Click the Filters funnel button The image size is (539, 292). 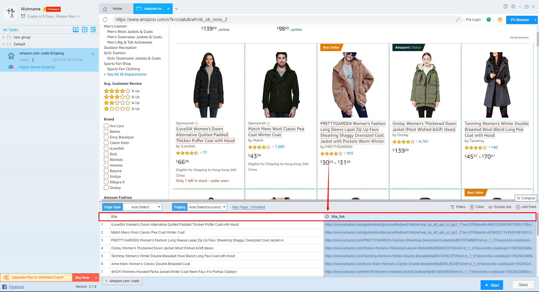[x=458, y=207]
